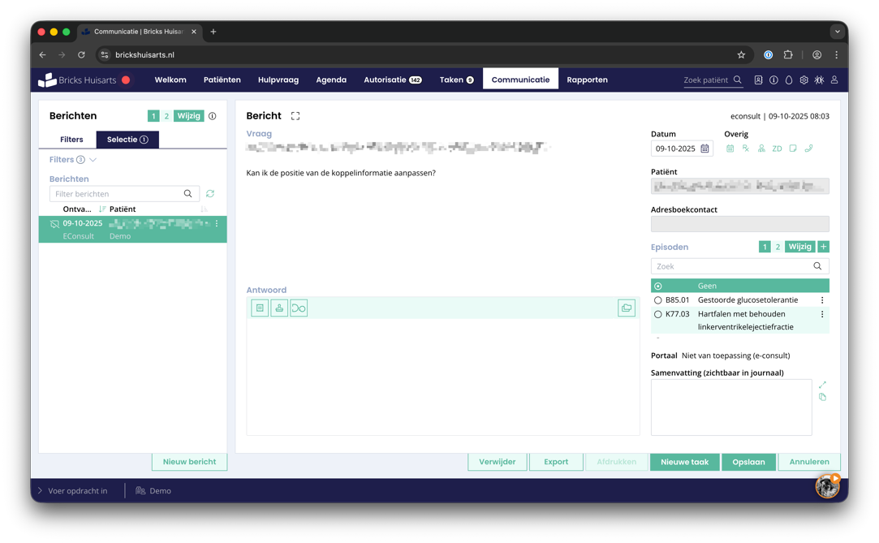Screen dimensions: 879x543
Task: Refresh the berichten list
Action: point(210,194)
